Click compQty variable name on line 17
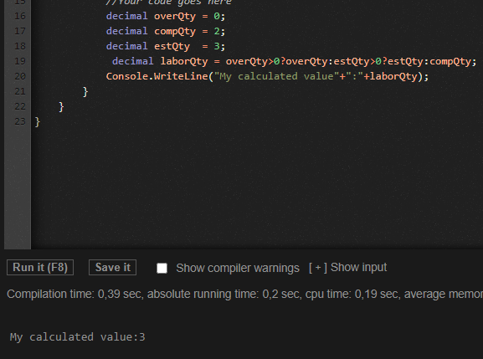 pyautogui.click(x=175, y=32)
